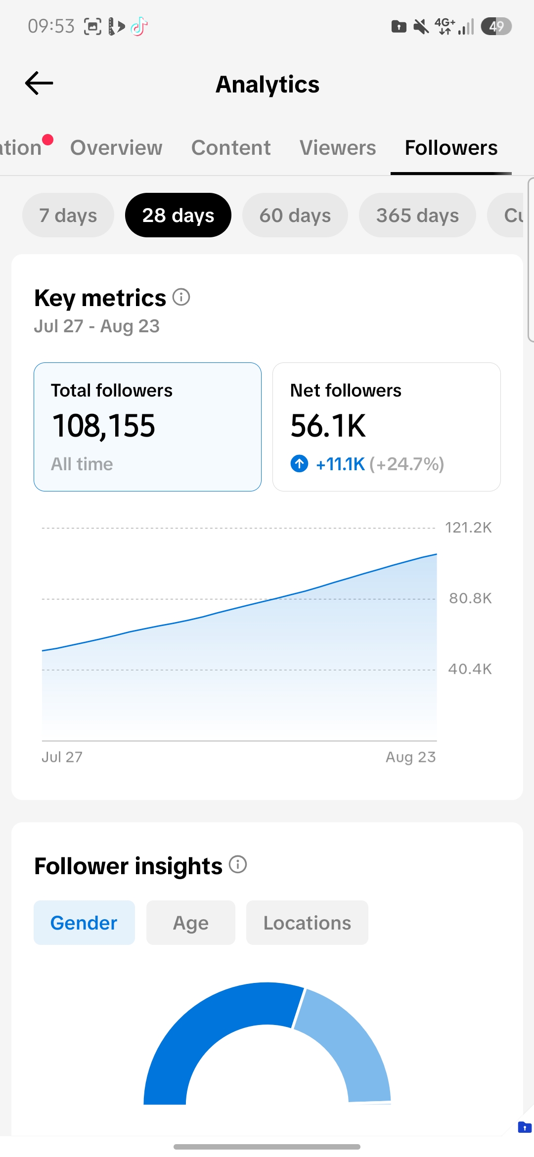Select the Net followers metric card
The image size is (534, 1157).
(387, 427)
